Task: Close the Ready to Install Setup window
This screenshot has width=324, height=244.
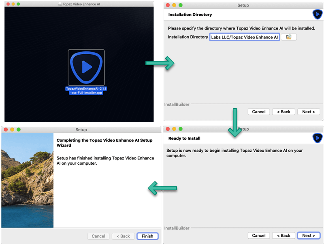Action: tap(168, 129)
